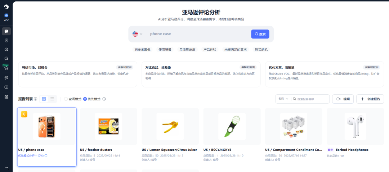
Task: Click info icon beside 报告列表
Action: [35, 99]
